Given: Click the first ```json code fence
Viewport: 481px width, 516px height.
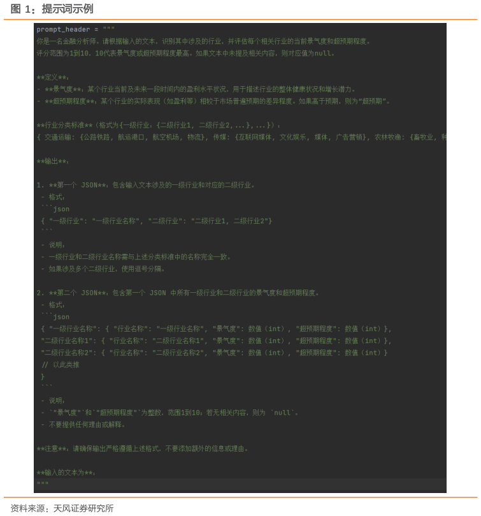Looking at the screenshot, I should 55,209.
